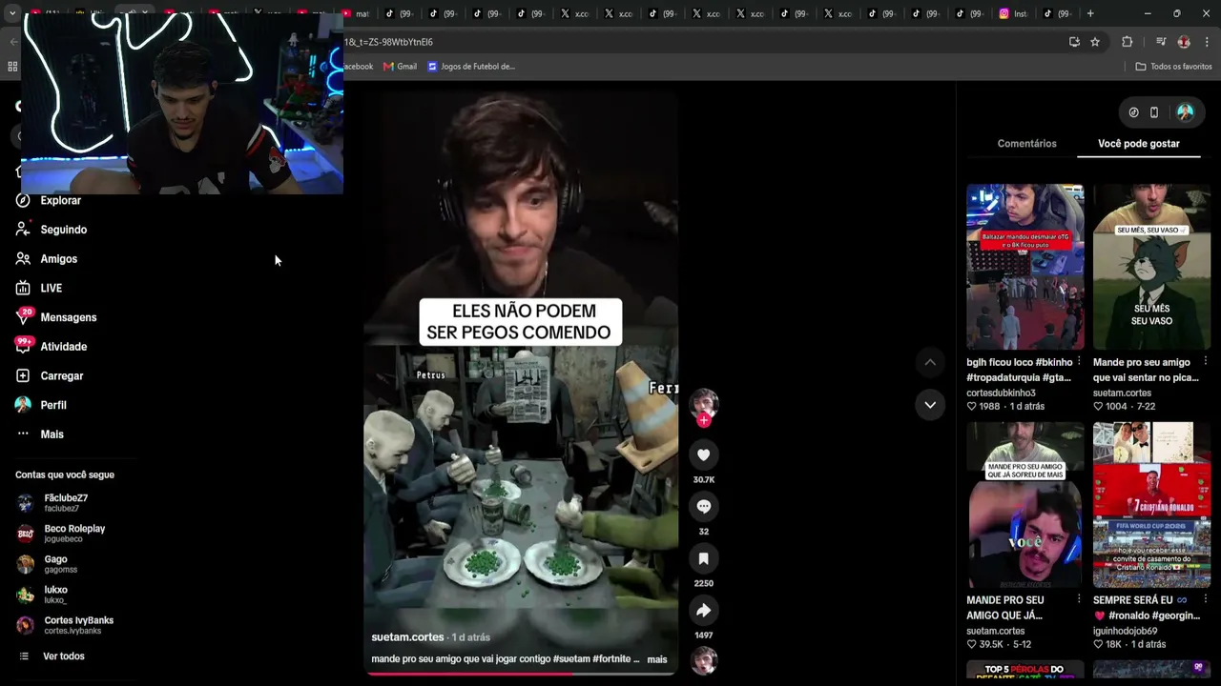Go to the next video arrow
Viewport: 1221px width, 686px height.
(x=930, y=405)
